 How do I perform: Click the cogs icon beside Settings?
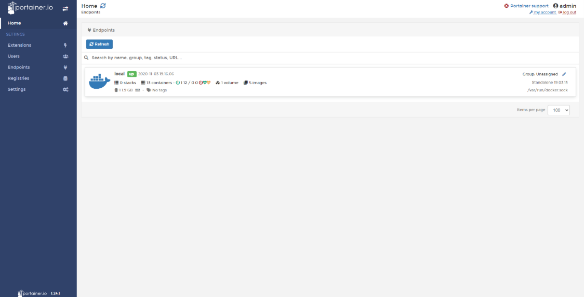[x=65, y=90]
